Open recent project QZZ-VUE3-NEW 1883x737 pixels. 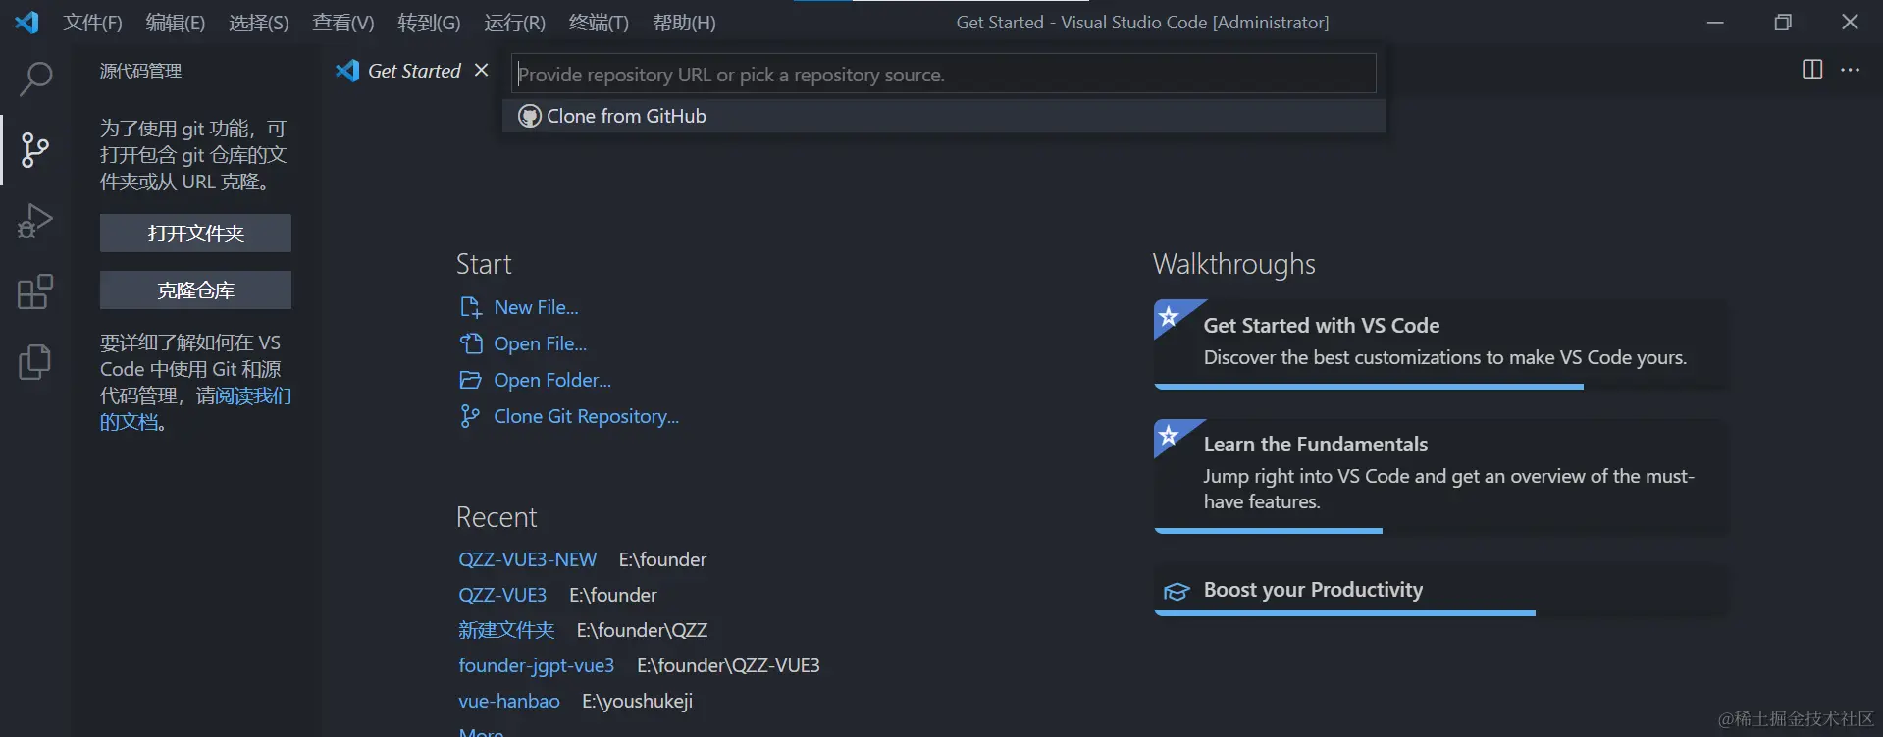coord(527,559)
